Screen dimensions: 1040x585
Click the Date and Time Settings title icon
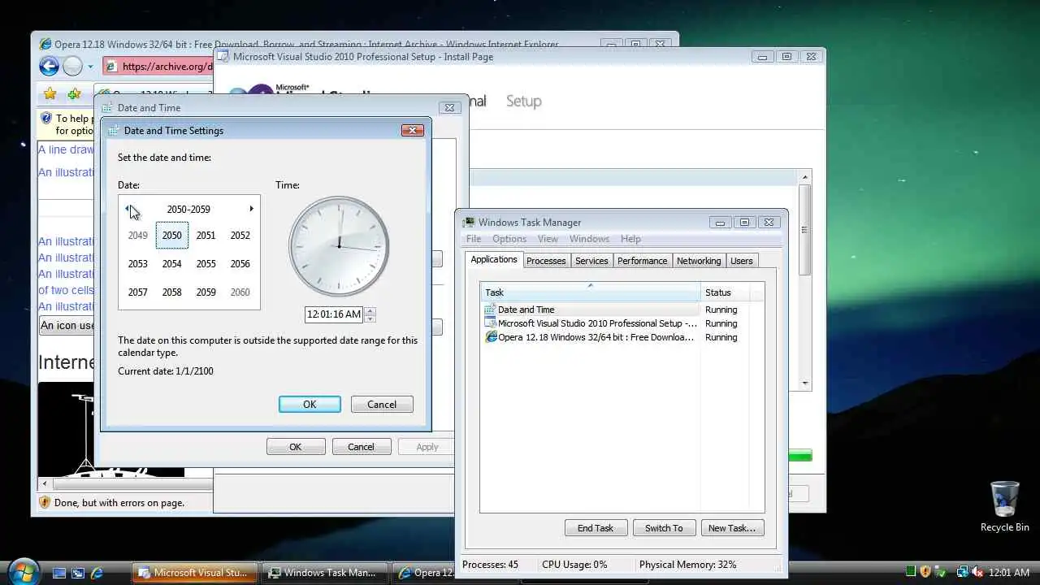click(113, 130)
